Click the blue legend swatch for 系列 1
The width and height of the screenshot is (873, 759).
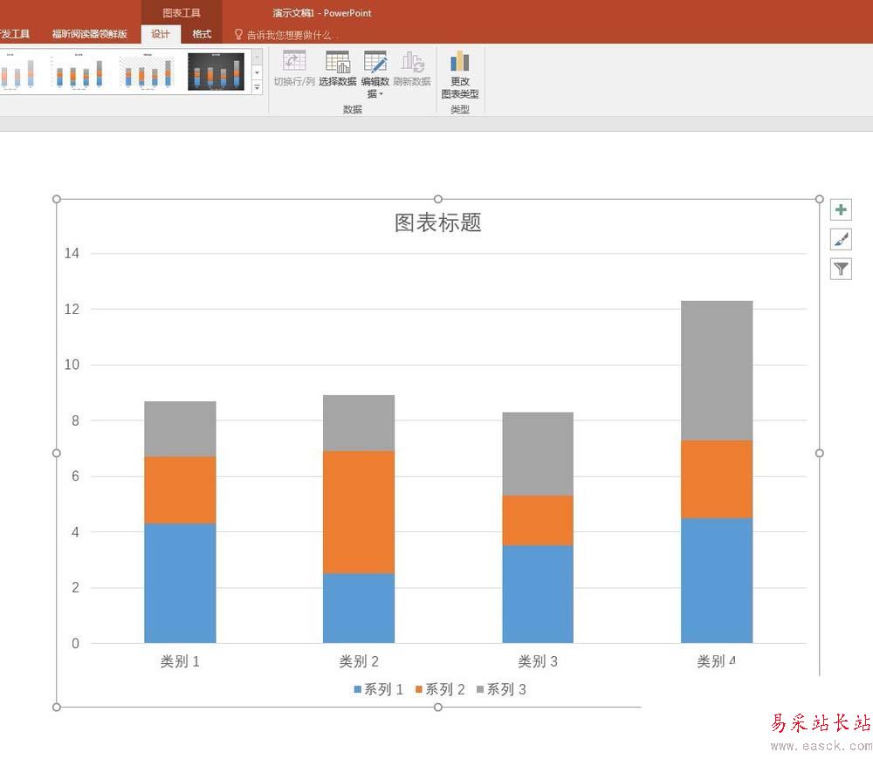(x=358, y=689)
